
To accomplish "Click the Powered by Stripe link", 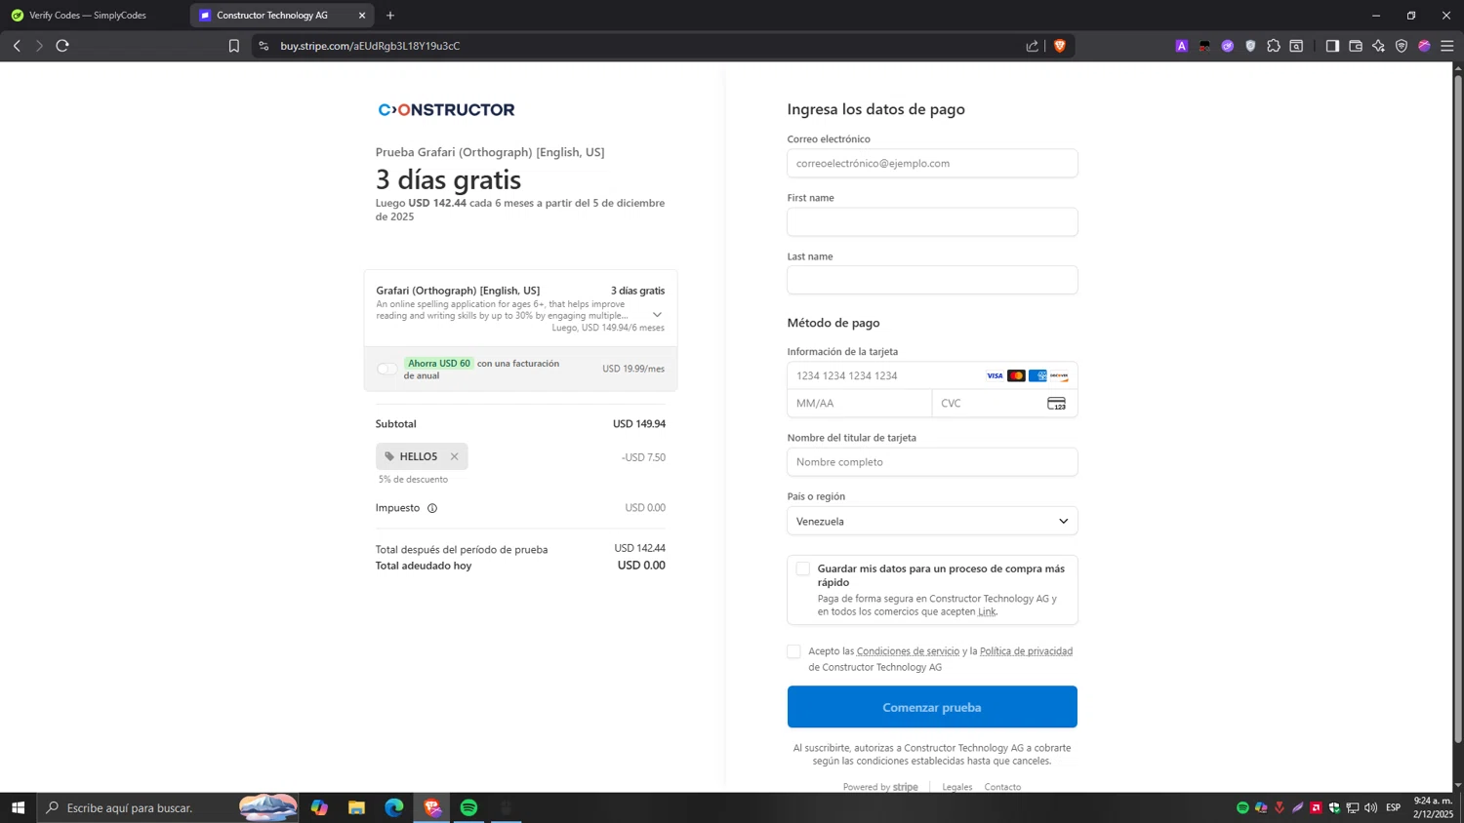I will (880, 787).
